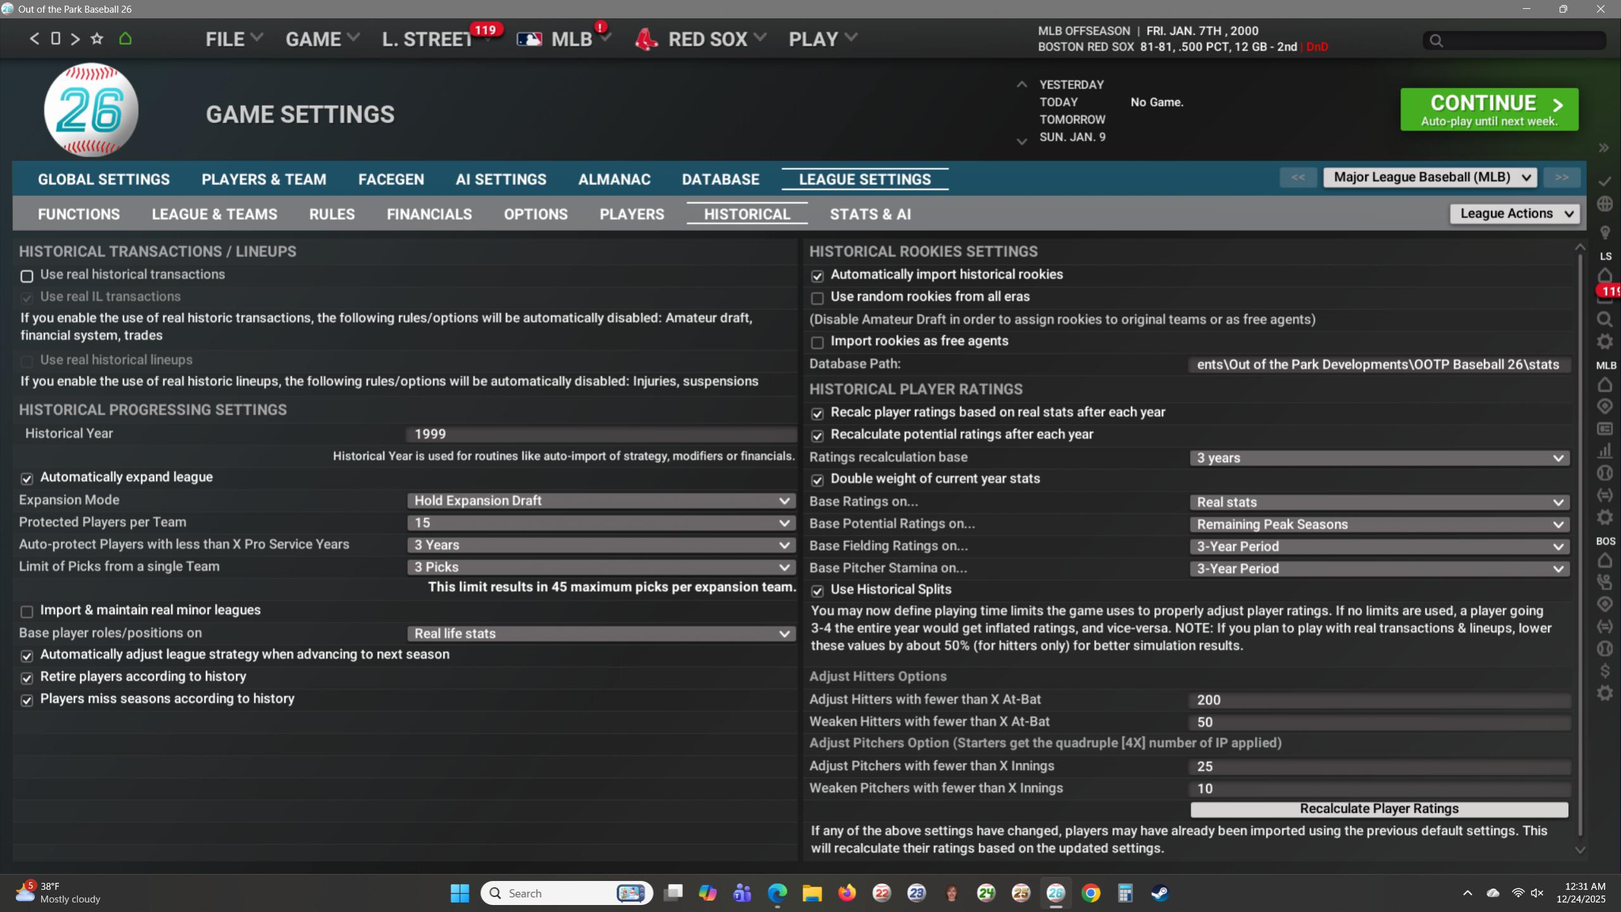Enable Use real historical transactions checkbox

pyautogui.click(x=27, y=276)
